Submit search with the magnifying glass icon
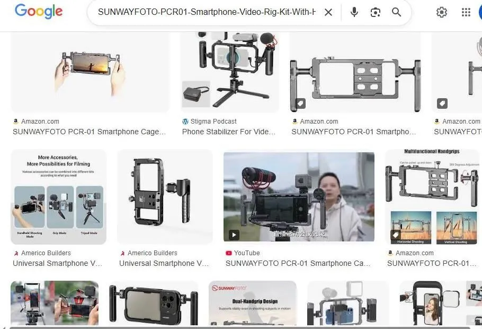482x329 pixels. coord(397,12)
